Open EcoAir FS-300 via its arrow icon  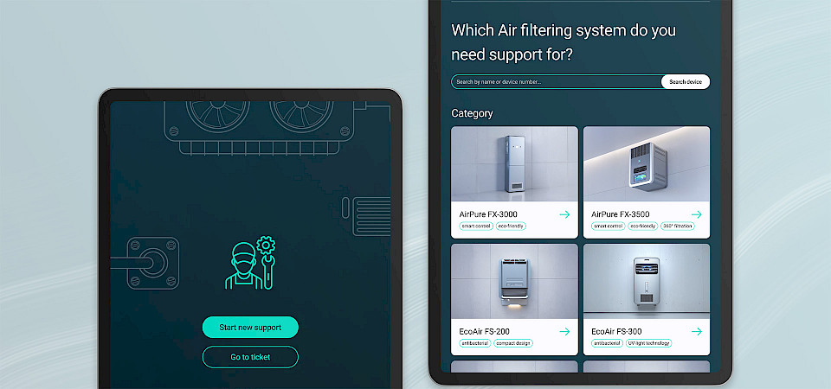[696, 331]
